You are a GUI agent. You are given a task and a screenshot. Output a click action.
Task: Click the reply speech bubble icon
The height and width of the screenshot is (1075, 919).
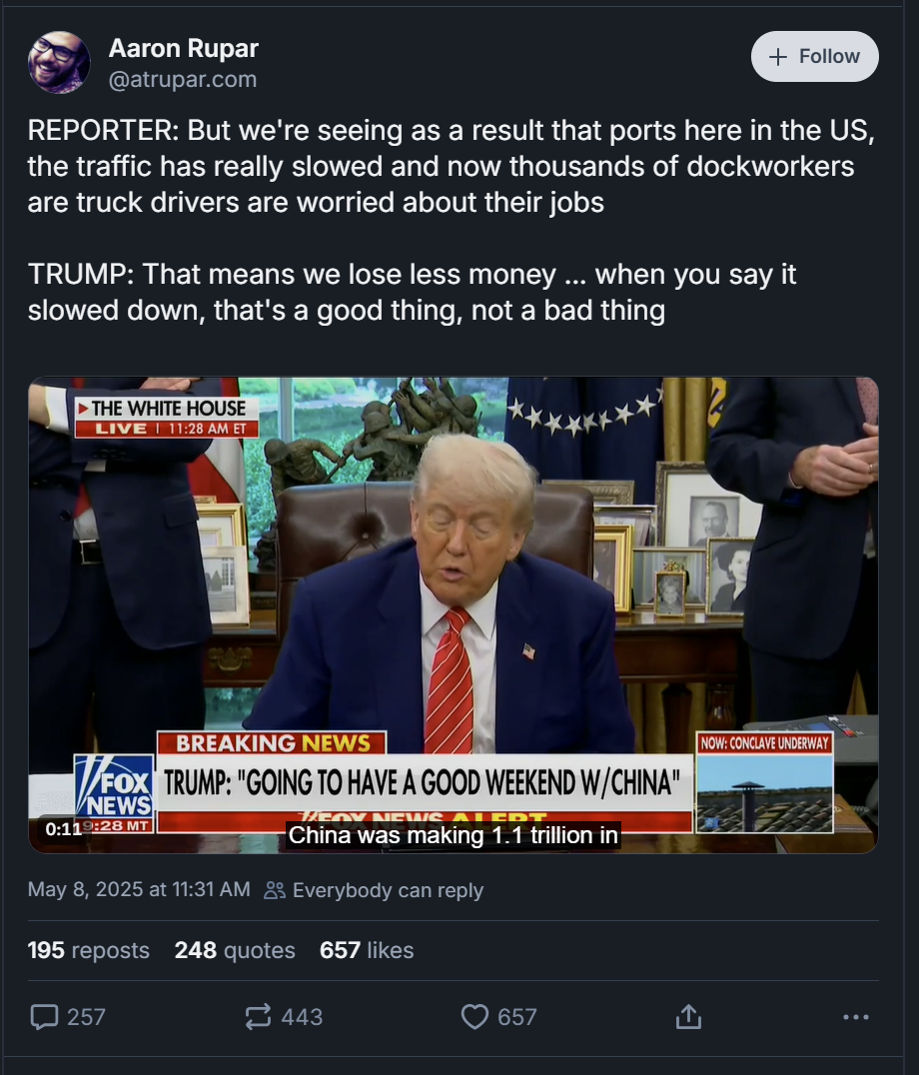45,1017
